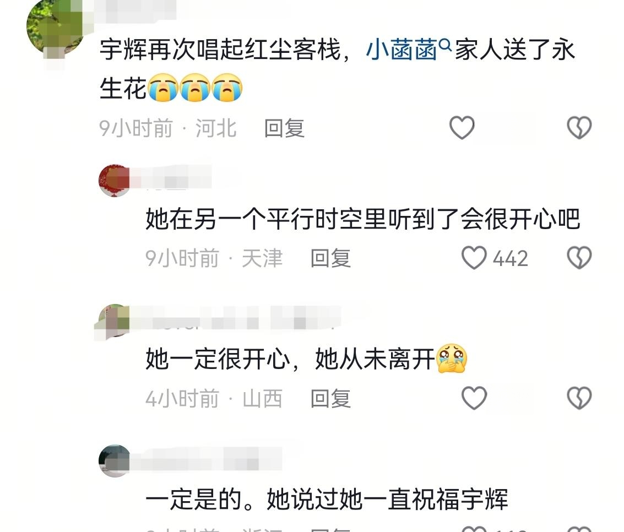Viewport: 624px width, 532px height.
Task: Open avatar of Shanxi commenter
Action: 115,321
